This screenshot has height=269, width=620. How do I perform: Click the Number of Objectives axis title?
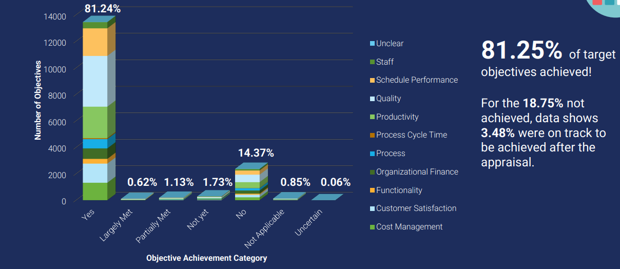38,100
